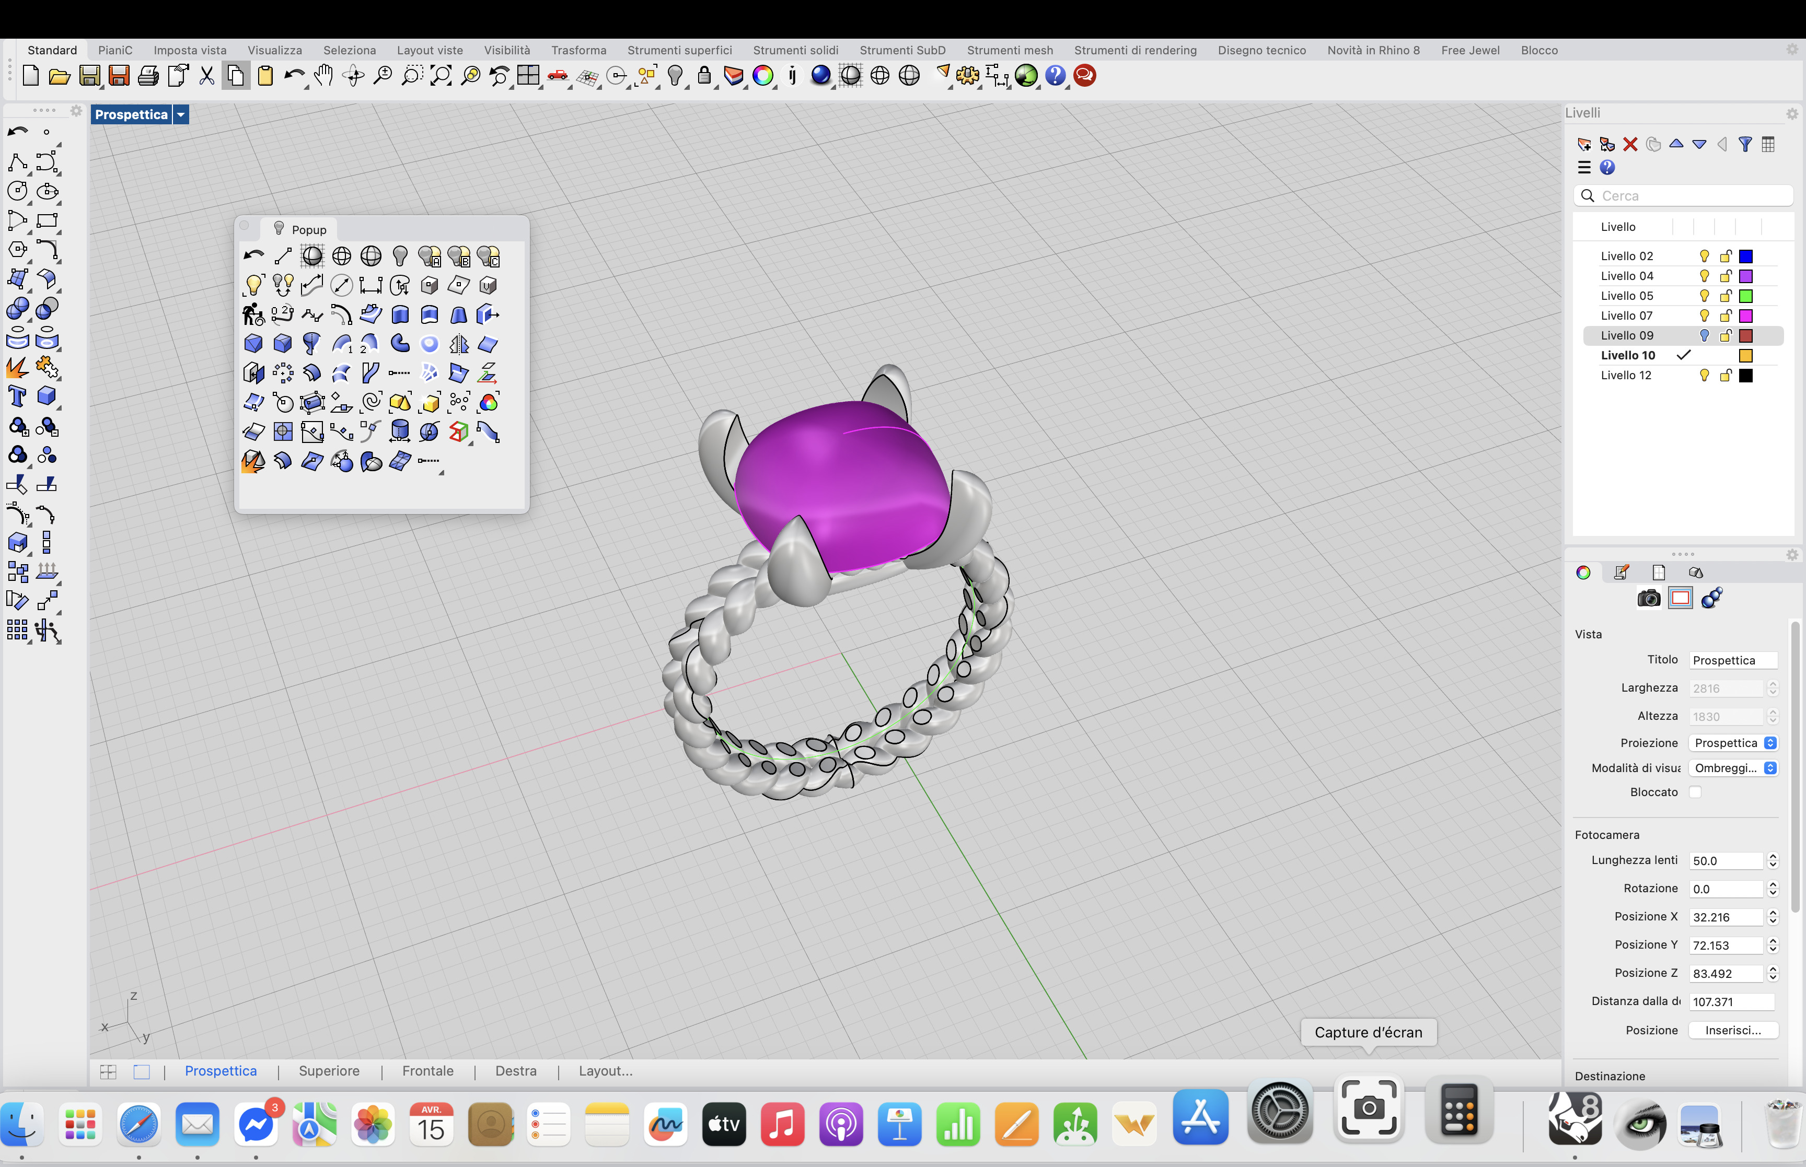Open the color wheel icon in toolbar
The width and height of the screenshot is (1806, 1167).
pyautogui.click(x=763, y=76)
